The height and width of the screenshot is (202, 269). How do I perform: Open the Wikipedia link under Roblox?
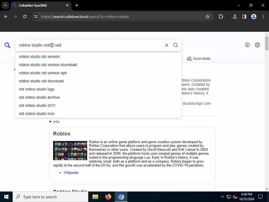click(x=71, y=173)
